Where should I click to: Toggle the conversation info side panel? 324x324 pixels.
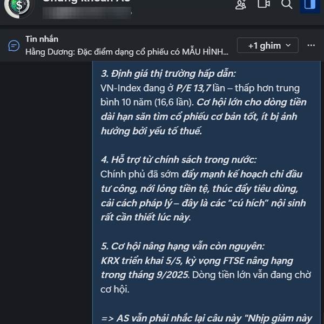(309, 6)
